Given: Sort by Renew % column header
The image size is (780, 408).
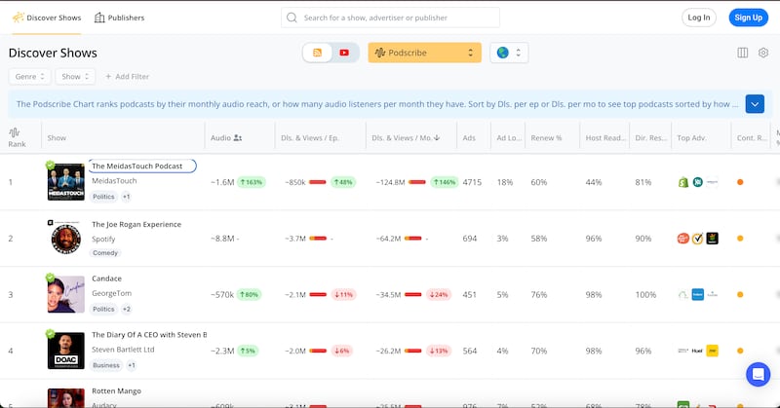Looking at the screenshot, I should tap(546, 137).
